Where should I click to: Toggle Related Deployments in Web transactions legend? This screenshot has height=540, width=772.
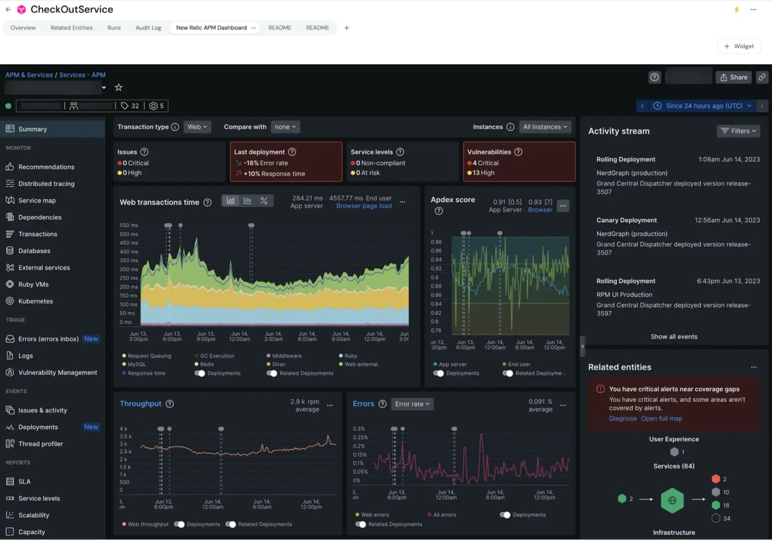pos(272,374)
